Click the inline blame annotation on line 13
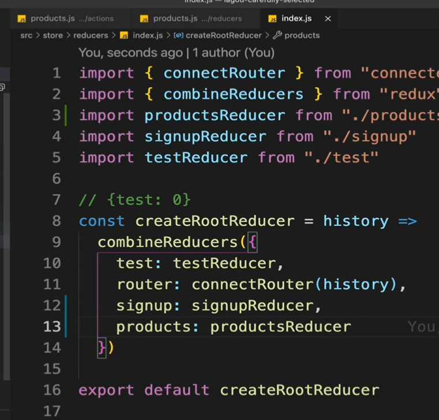 click(423, 326)
